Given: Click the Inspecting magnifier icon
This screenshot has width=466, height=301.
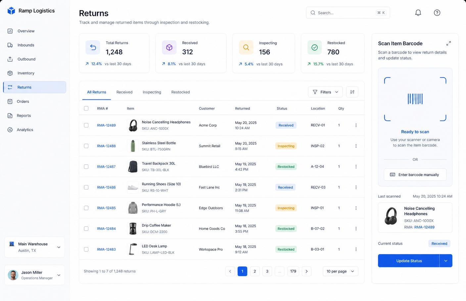Looking at the screenshot, I should pos(246,48).
